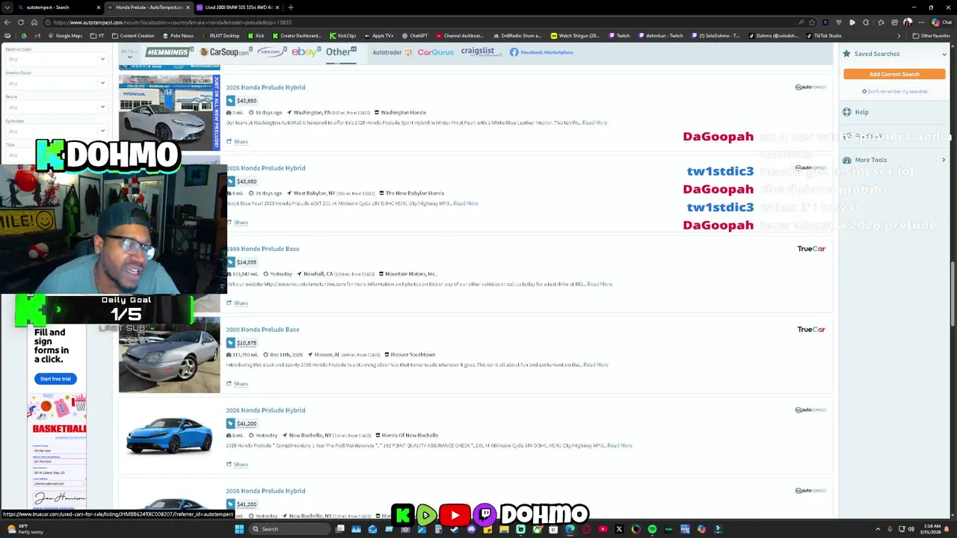Select the ebay results tab

306,52
